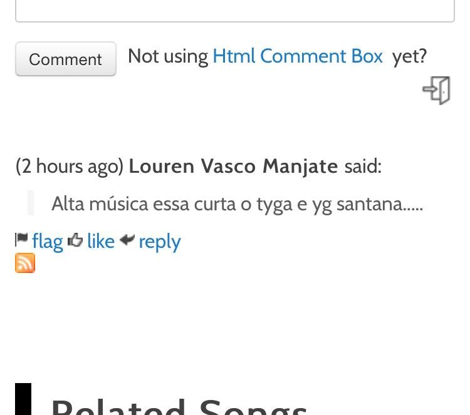Click the comment text 'Alta música essa curta'
Screen dimensions: 470x415
(x=144, y=204)
